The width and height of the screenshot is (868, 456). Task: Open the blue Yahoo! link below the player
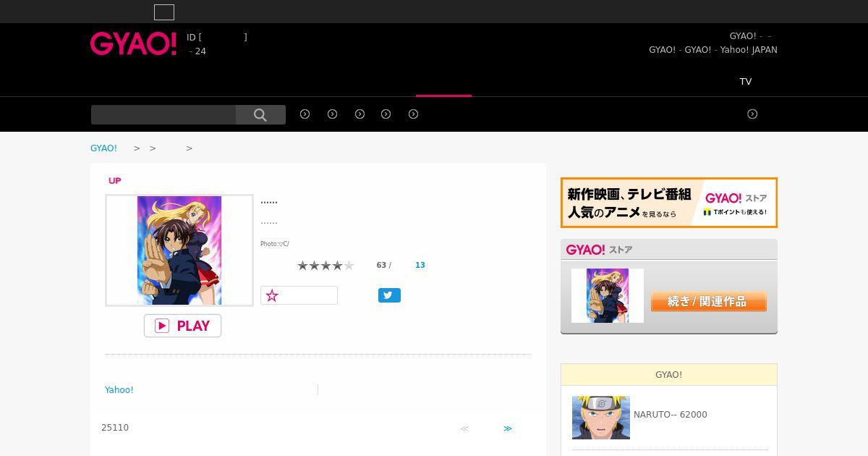pos(119,389)
